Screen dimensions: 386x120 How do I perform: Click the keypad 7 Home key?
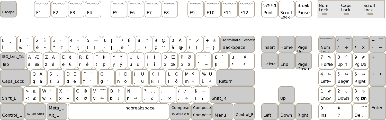(327, 61)
